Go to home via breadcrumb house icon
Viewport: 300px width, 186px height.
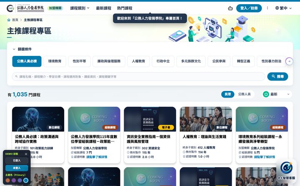click(9, 20)
